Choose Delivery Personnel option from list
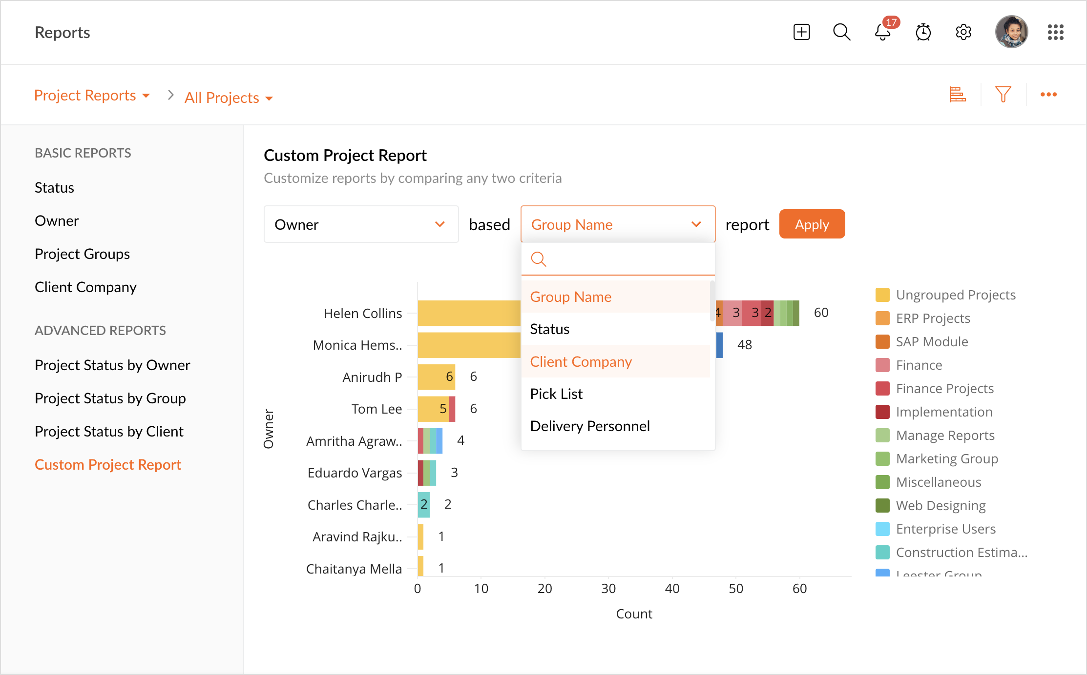 coord(589,426)
